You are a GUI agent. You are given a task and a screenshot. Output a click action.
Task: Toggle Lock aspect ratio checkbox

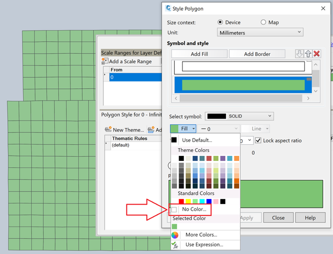point(258,140)
